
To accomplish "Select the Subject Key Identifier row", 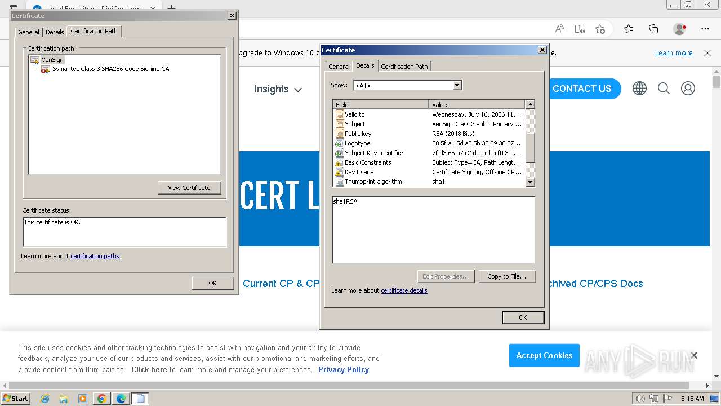I will [429, 153].
